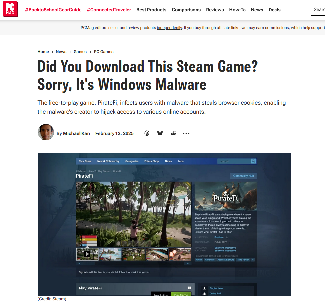325x308 pixels.
Task: Open News item in top navigation
Action: pyautogui.click(x=257, y=10)
